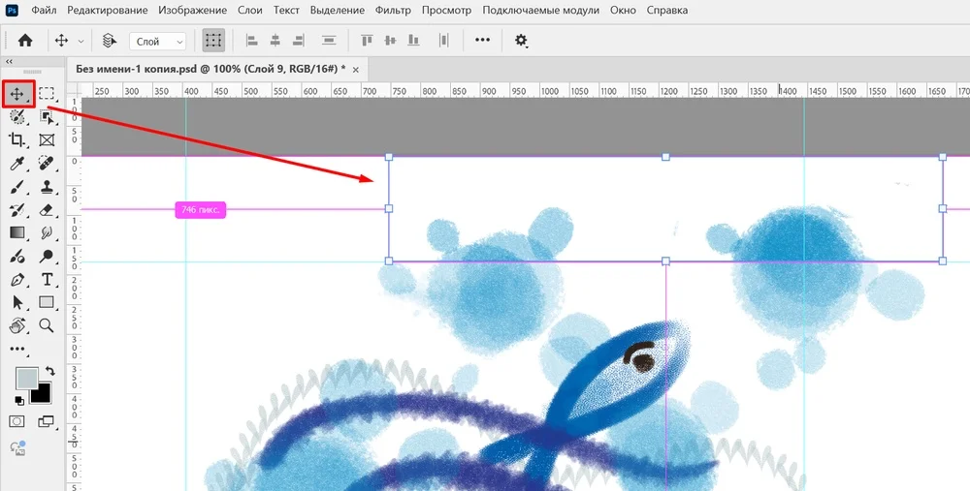
Task: Click the three-dots more align options button
Action: point(482,41)
